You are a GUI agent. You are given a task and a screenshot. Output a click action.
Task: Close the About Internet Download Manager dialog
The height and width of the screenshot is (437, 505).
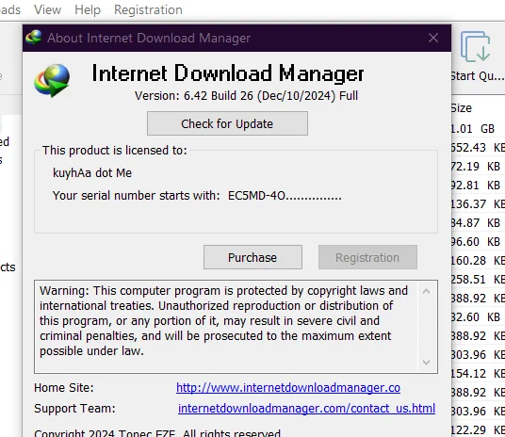pyautogui.click(x=433, y=38)
